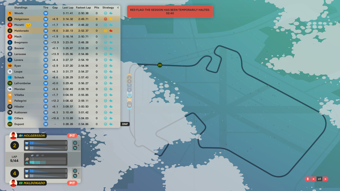This screenshot has width=340, height=191.
Task: Collapse the standings panel with arrow
Action: [118, 8]
